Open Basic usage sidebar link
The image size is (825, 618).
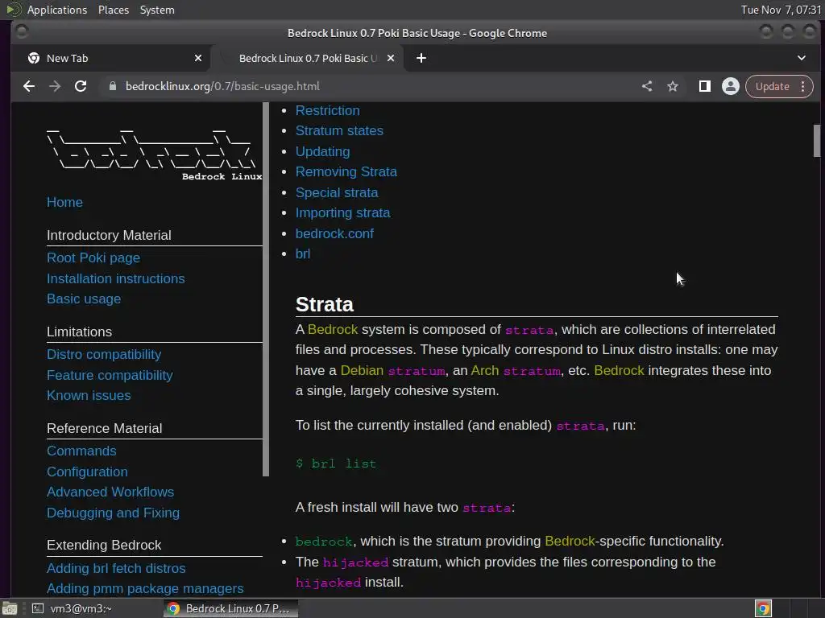[84, 299]
